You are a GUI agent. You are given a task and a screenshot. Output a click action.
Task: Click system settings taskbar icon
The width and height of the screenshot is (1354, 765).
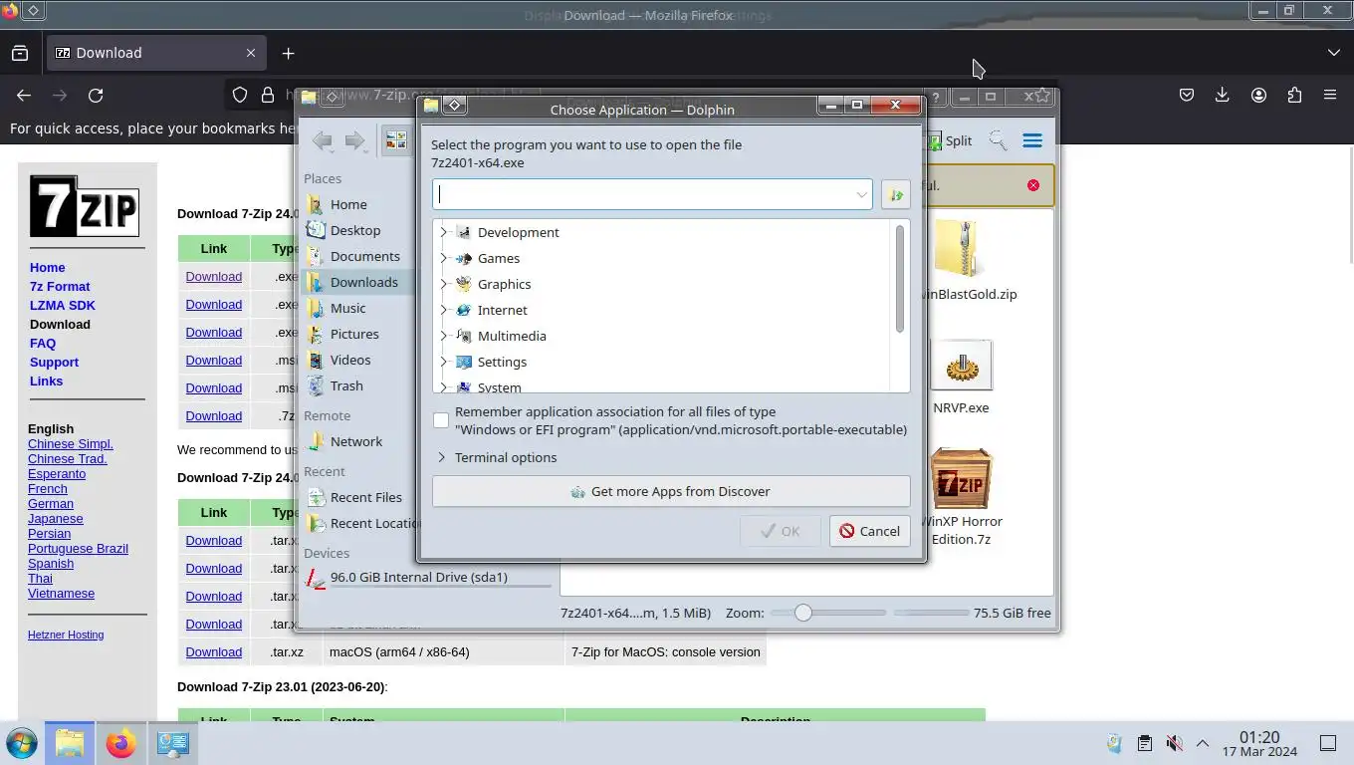coord(172,743)
